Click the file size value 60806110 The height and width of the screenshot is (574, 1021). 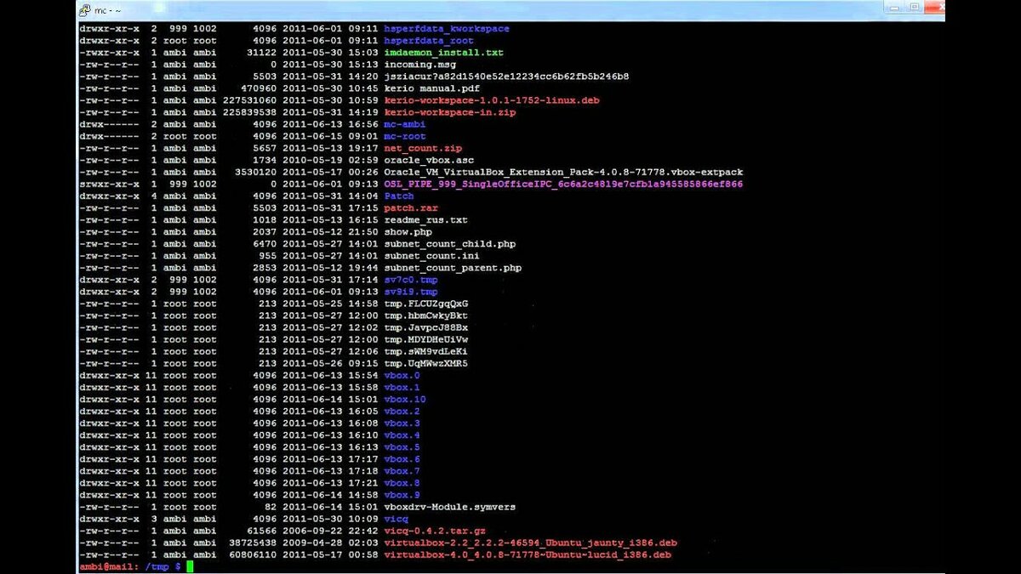pyautogui.click(x=254, y=554)
